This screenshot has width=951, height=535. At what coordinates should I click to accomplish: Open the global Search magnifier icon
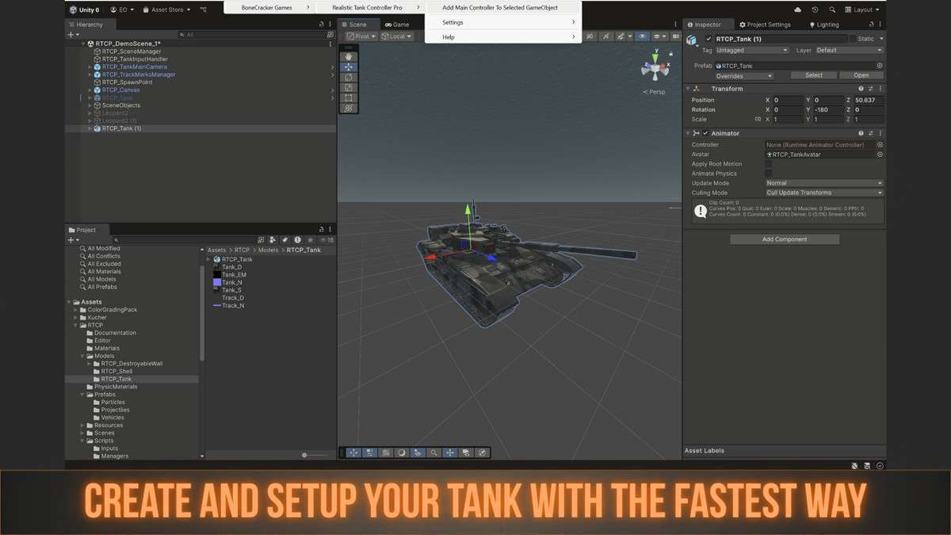[x=832, y=10]
